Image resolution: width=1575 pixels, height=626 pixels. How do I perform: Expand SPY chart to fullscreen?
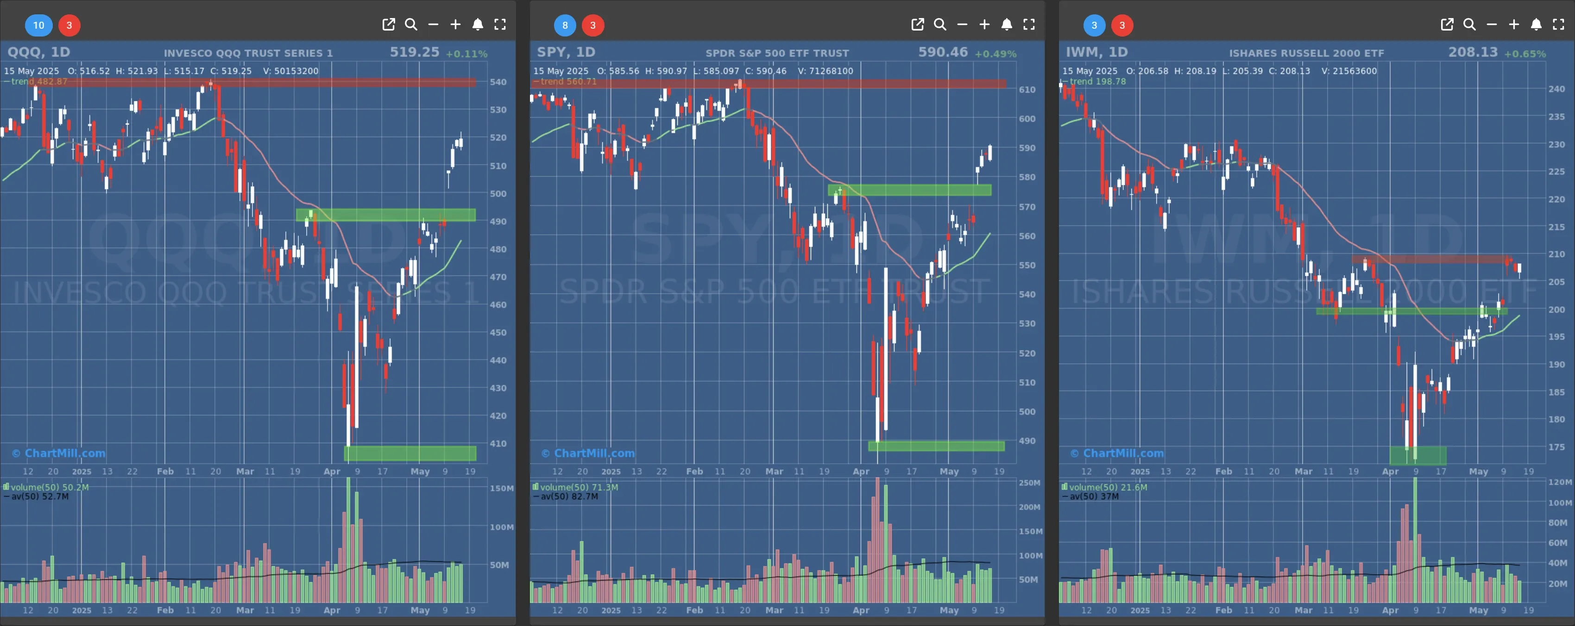pyautogui.click(x=1029, y=25)
